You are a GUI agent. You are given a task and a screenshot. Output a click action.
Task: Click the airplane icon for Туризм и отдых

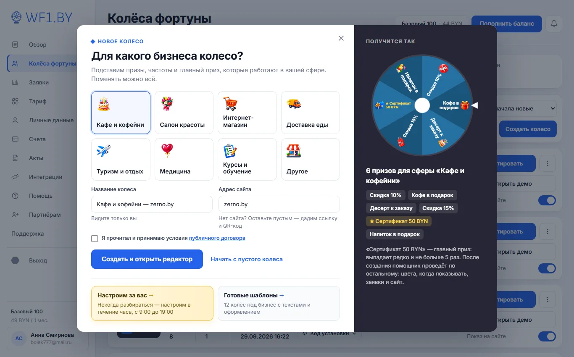[x=104, y=150]
